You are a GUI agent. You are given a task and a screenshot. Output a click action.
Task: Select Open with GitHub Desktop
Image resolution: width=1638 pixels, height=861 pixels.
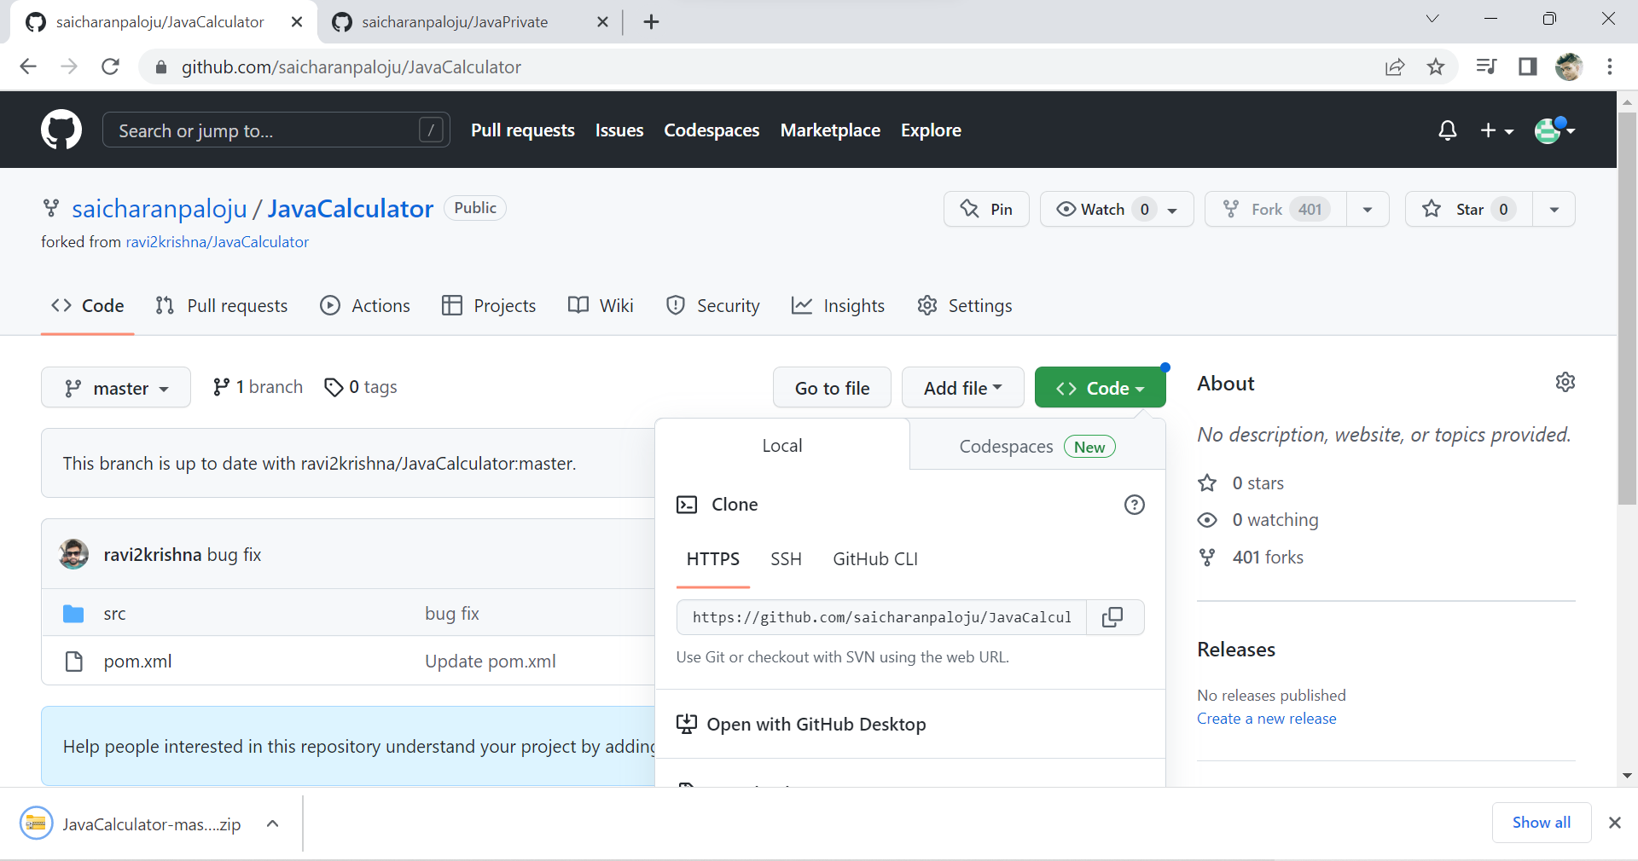[x=816, y=724]
